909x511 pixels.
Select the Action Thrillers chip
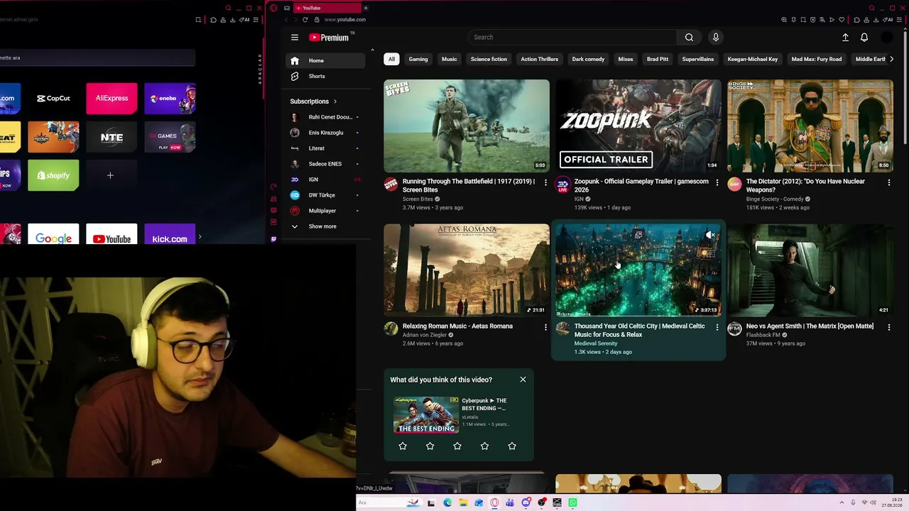(x=540, y=59)
